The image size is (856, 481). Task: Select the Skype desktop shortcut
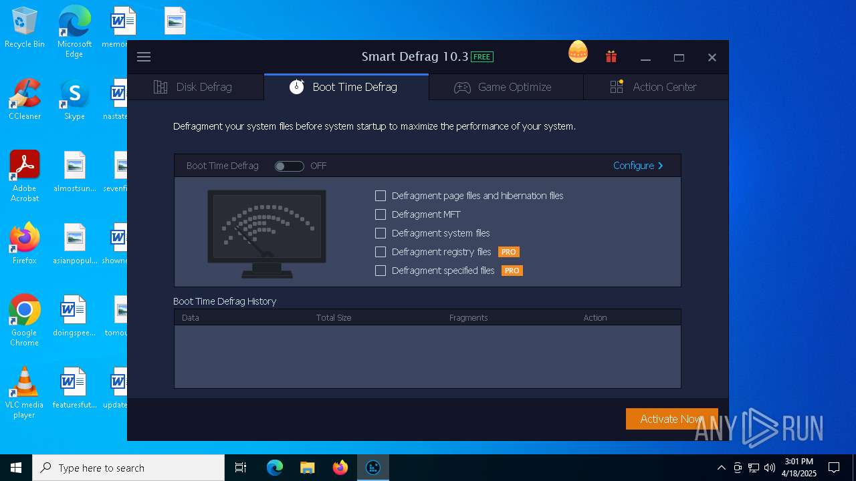[x=74, y=100]
